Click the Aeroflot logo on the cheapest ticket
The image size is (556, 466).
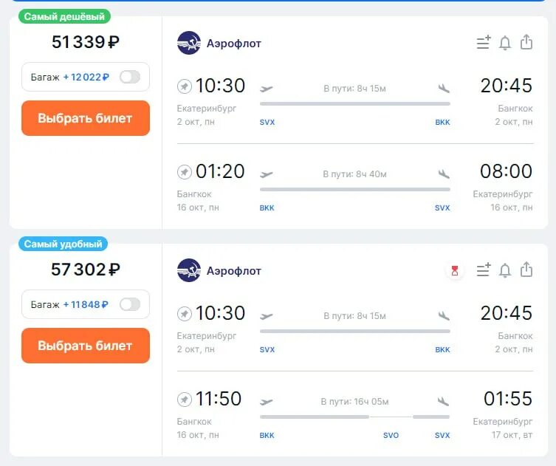[189, 43]
